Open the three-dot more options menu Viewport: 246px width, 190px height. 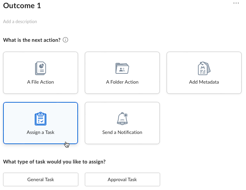[x=236, y=3]
